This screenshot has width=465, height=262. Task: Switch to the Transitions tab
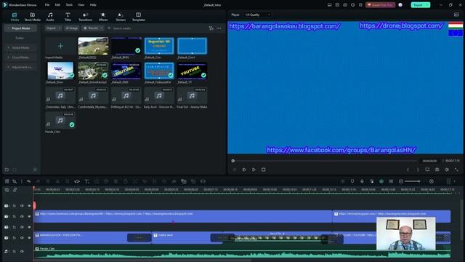click(x=86, y=17)
